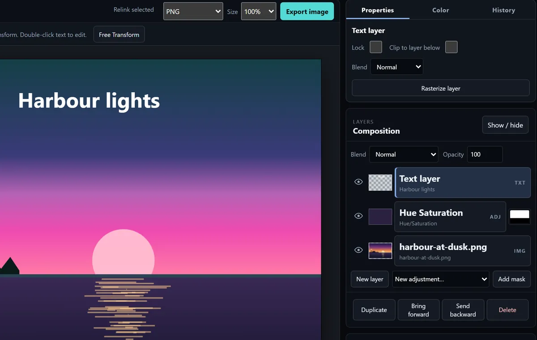The height and width of the screenshot is (340, 537).
Task: Enable Clip to layer below checkbox
Action: pyautogui.click(x=452, y=47)
